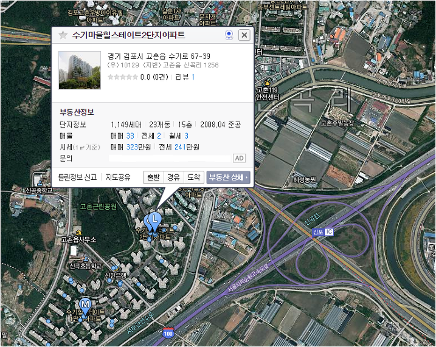
Task: Click the 신곡중학교 school icon
Action: [40, 184]
